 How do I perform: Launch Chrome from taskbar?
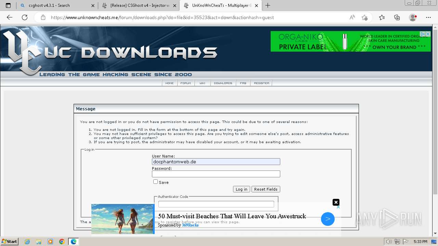click(x=62, y=242)
